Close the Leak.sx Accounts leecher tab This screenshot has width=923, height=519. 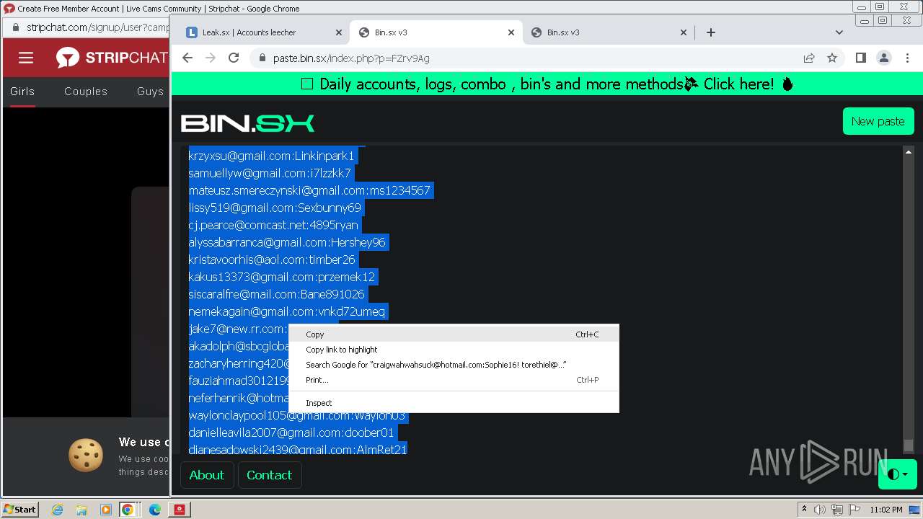pos(339,32)
